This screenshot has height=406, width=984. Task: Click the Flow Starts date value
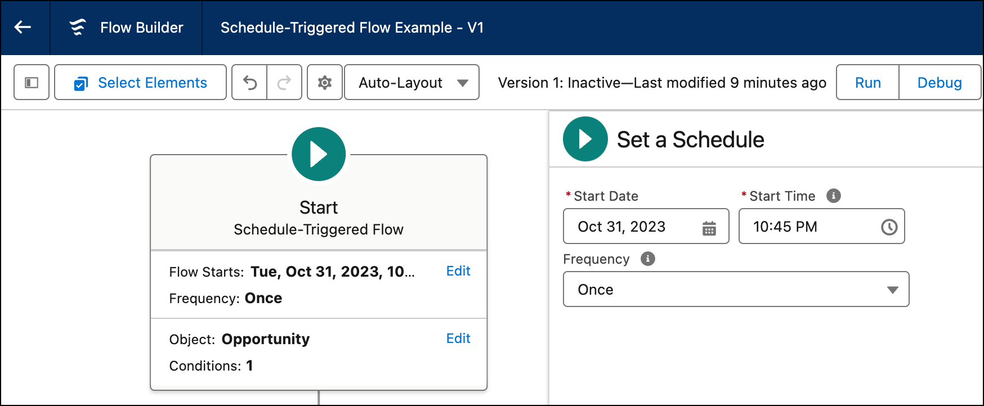click(x=333, y=272)
